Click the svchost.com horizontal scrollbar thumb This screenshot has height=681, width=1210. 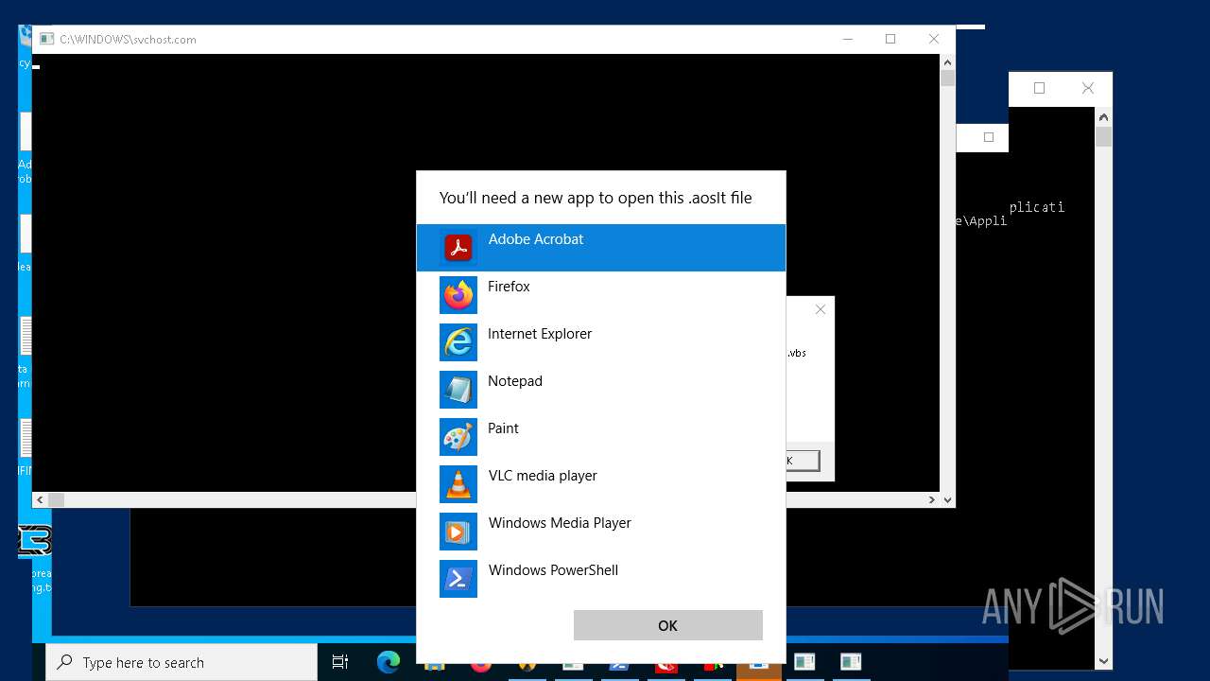coord(56,499)
